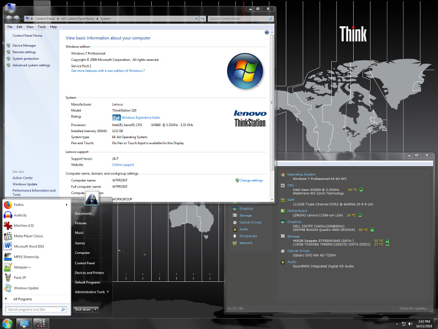Open the RAM heading in Speccy summary
This screenshot has width=438, height=329.
291,200
